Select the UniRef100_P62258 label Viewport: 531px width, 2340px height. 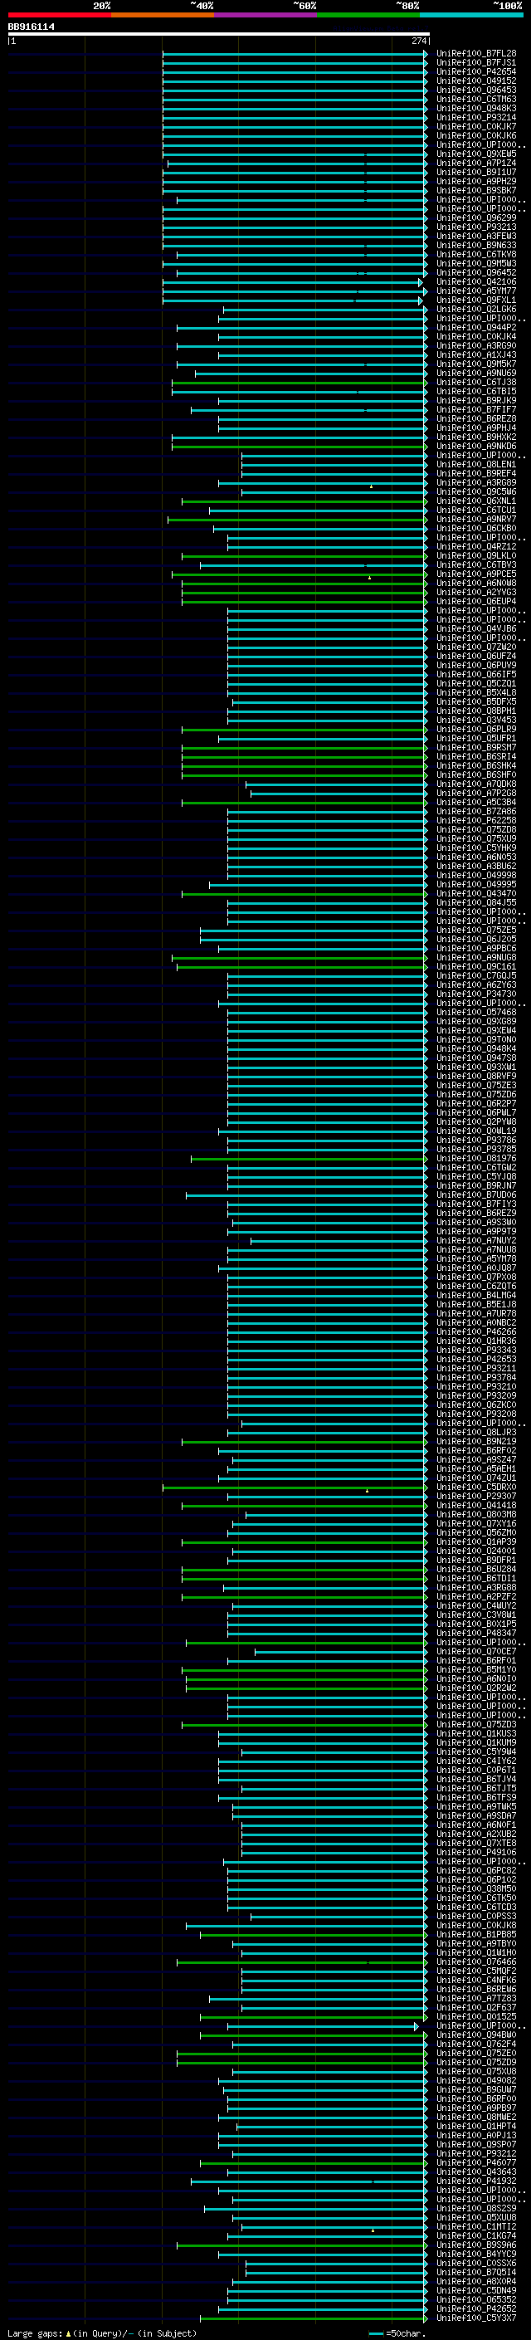[476, 820]
